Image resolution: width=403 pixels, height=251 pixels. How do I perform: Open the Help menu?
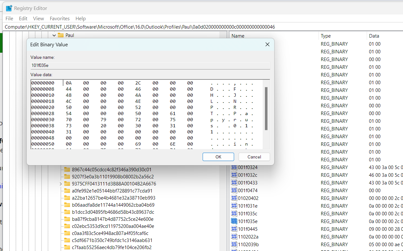click(x=81, y=18)
